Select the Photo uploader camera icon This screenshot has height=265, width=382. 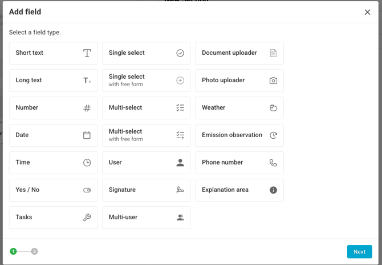pyautogui.click(x=273, y=81)
